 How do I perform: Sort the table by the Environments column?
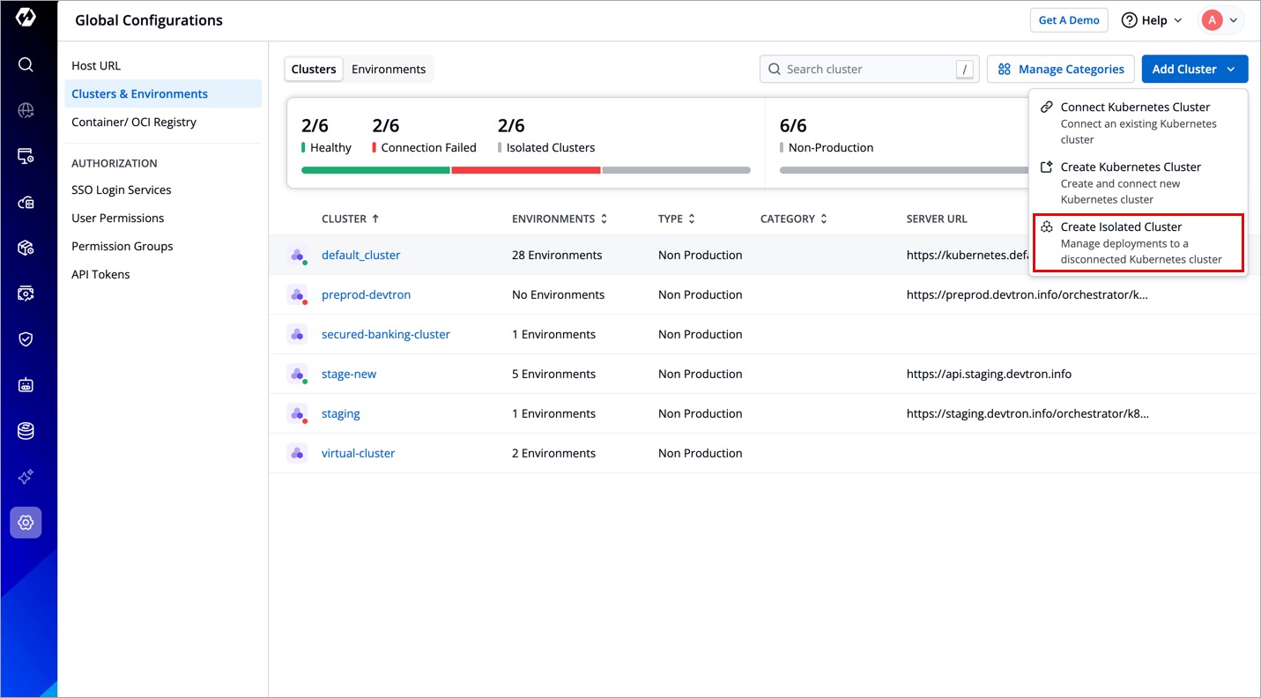560,219
